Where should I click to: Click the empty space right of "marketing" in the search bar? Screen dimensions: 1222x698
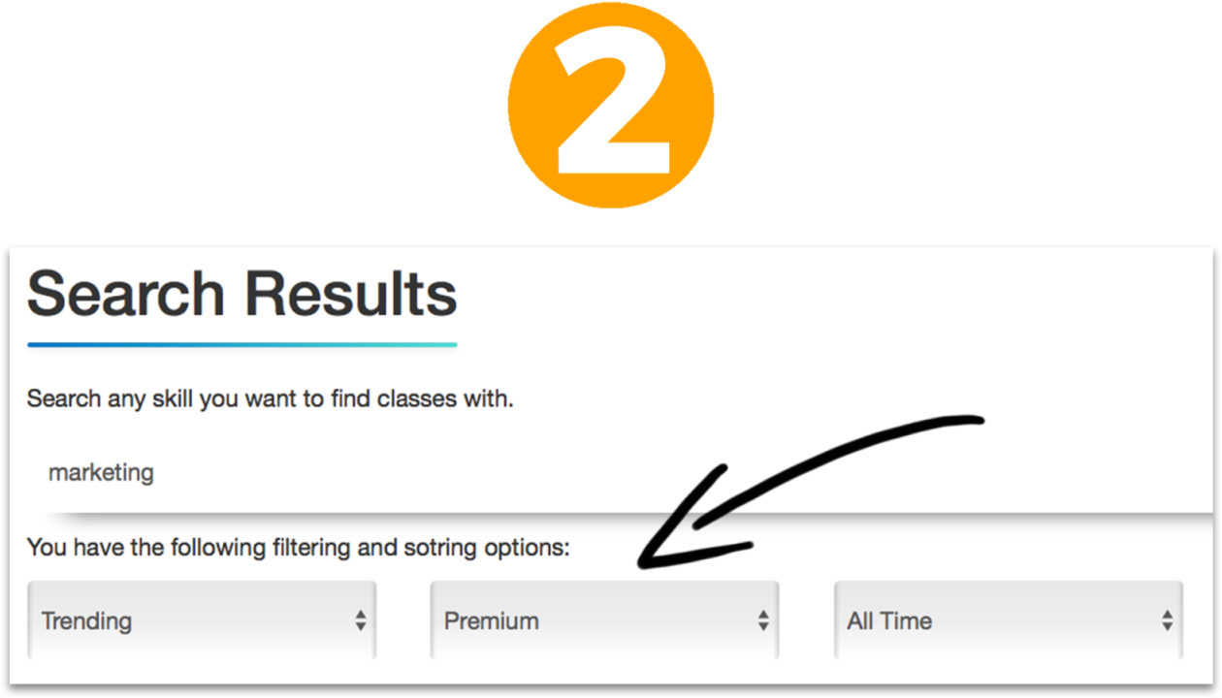(679, 473)
